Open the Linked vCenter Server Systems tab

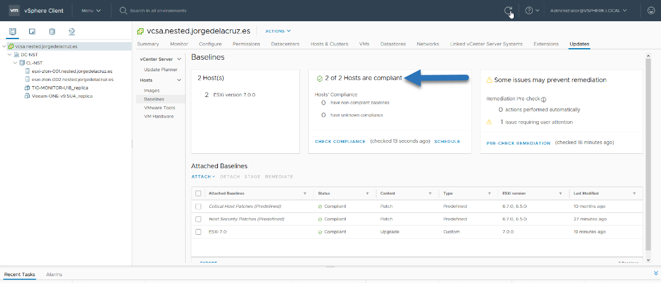click(486, 44)
